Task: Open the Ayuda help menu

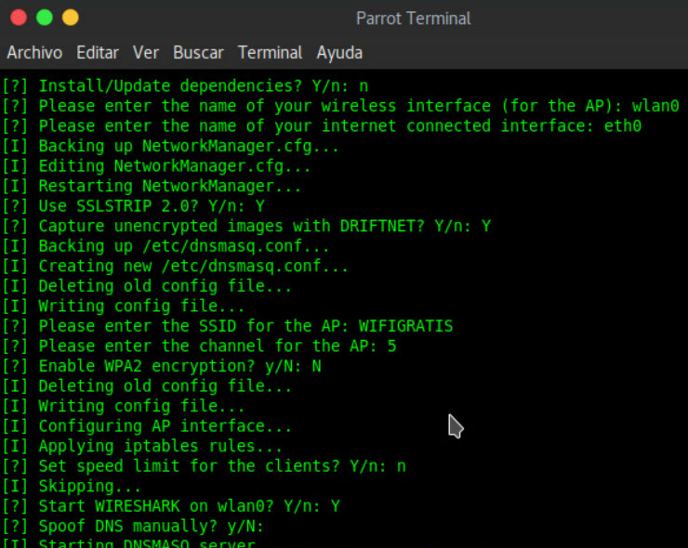Action: [x=339, y=53]
